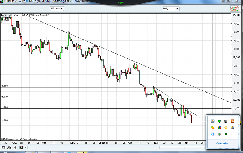Image resolution: width=243 pixels, height=153 pixels.
Task: Click the Price panel wrench settings icon
Action: click(x=10, y=15)
